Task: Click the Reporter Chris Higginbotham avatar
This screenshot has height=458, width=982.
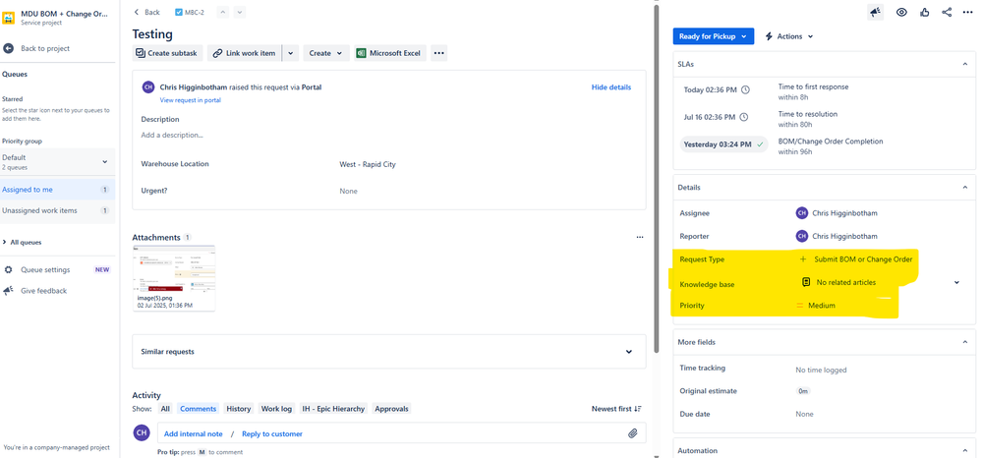Action: click(x=802, y=236)
